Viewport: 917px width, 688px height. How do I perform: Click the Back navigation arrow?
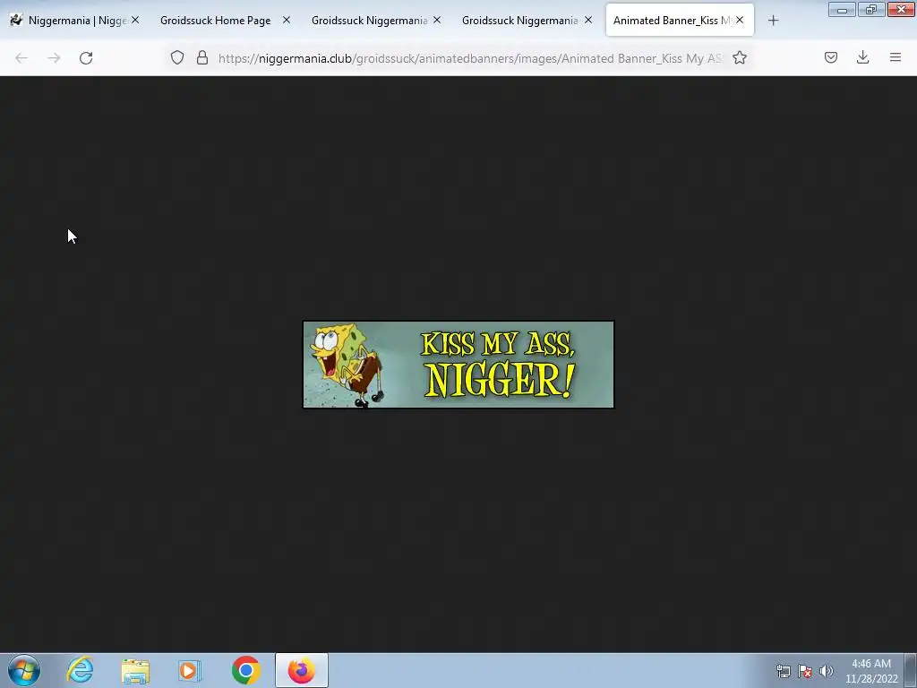pyautogui.click(x=21, y=58)
